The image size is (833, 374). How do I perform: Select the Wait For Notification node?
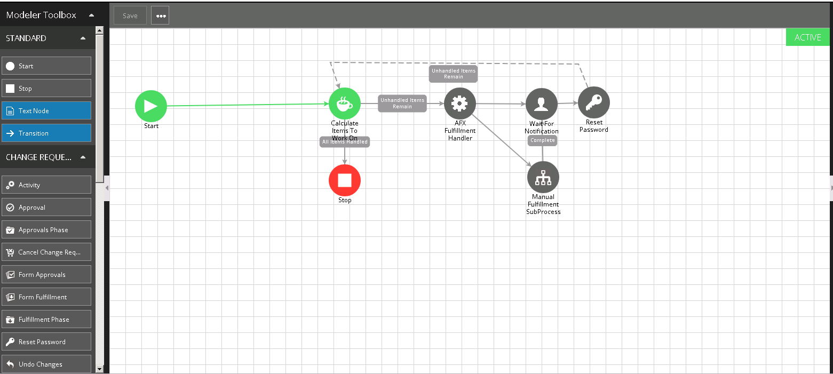tap(542, 104)
